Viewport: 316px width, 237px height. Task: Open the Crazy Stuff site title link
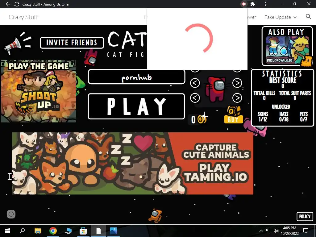[23, 17]
